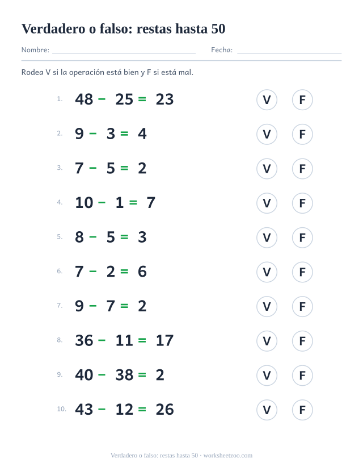Click the instruction text Rodea V
Screen dimensions: 363x471
[x=36, y=72]
